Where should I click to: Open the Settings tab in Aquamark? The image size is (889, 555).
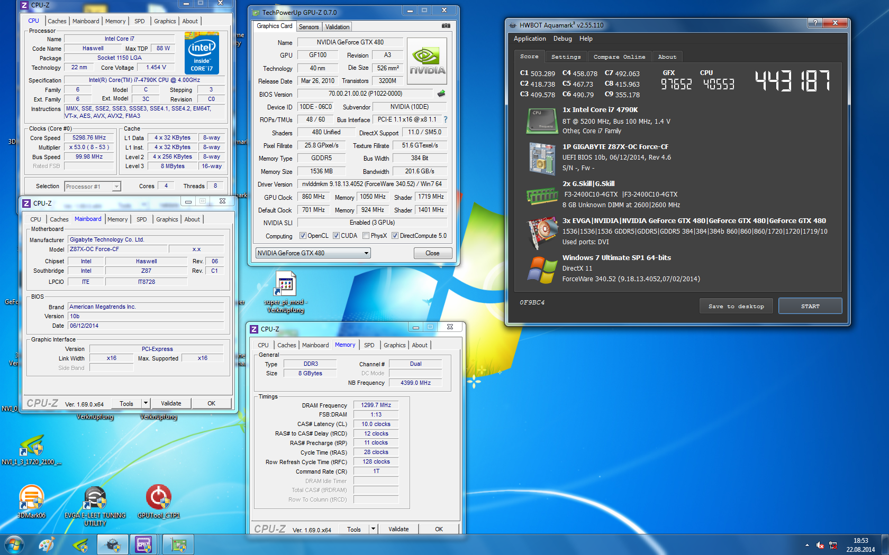[x=566, y=57]
